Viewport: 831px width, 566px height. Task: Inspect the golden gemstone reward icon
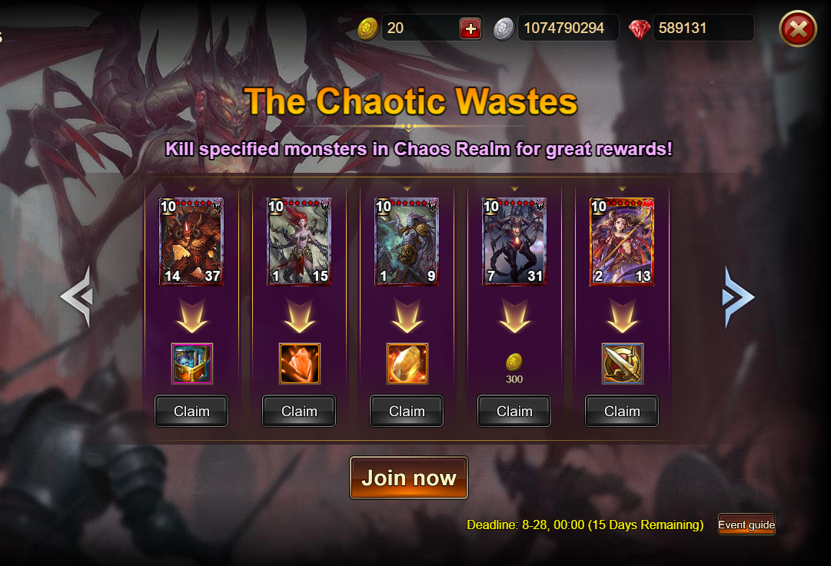pyautogui.click(x=407, y=363)
